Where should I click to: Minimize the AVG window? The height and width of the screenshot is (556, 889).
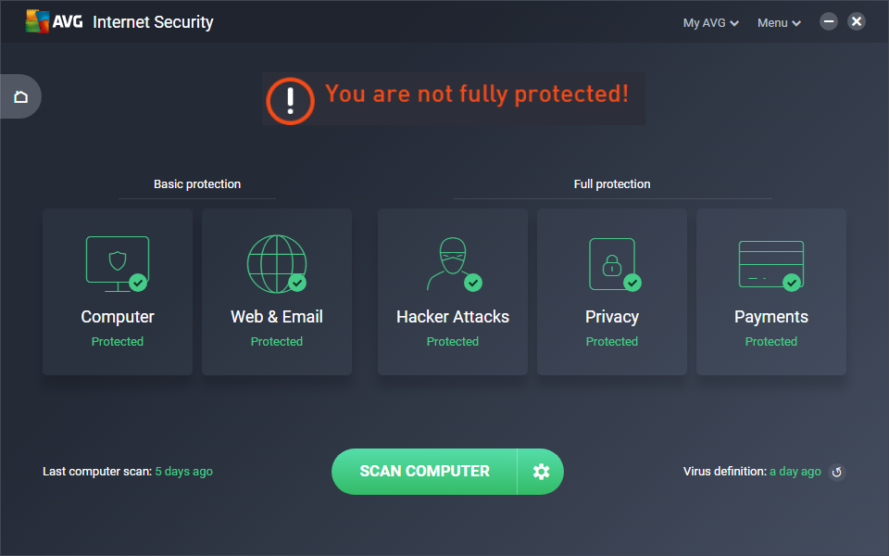click(829, 21)
